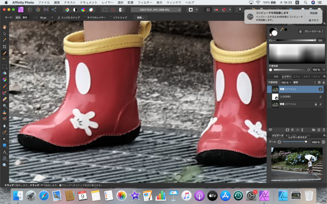
Task: Expand the snapping options dropdown arrow
Action: pos(230,10)
